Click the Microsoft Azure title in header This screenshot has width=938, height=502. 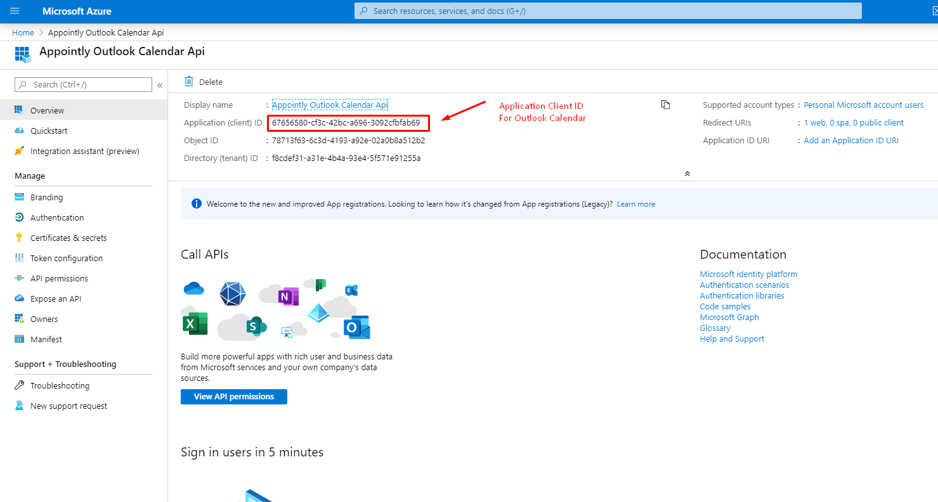(x=77, y=11)
